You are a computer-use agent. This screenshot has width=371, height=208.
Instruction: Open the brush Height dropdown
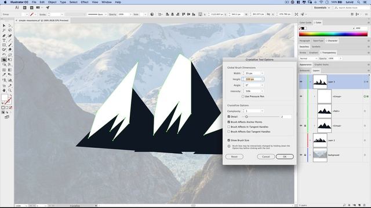click(262, 79)
